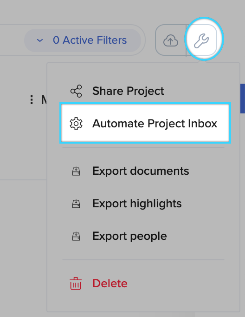Click the red trash can icon
This screenshot has height=317, width=245.
76,284
